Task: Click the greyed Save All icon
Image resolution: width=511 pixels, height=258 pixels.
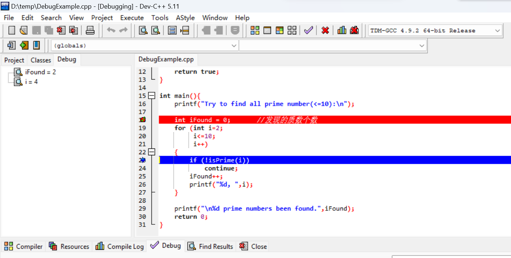Action: [x=48, y=30]
